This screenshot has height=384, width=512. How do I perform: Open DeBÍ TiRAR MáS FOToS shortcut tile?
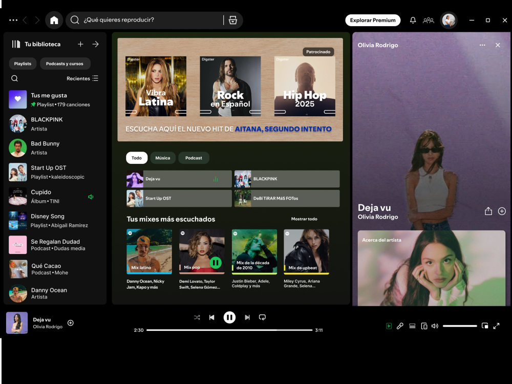point(287,198)
